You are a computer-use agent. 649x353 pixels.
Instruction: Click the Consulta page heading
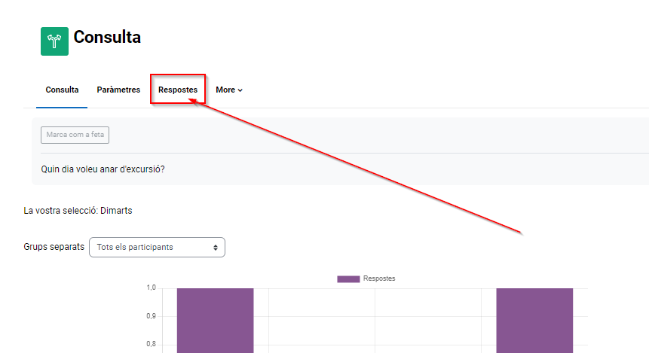(107, 37)
